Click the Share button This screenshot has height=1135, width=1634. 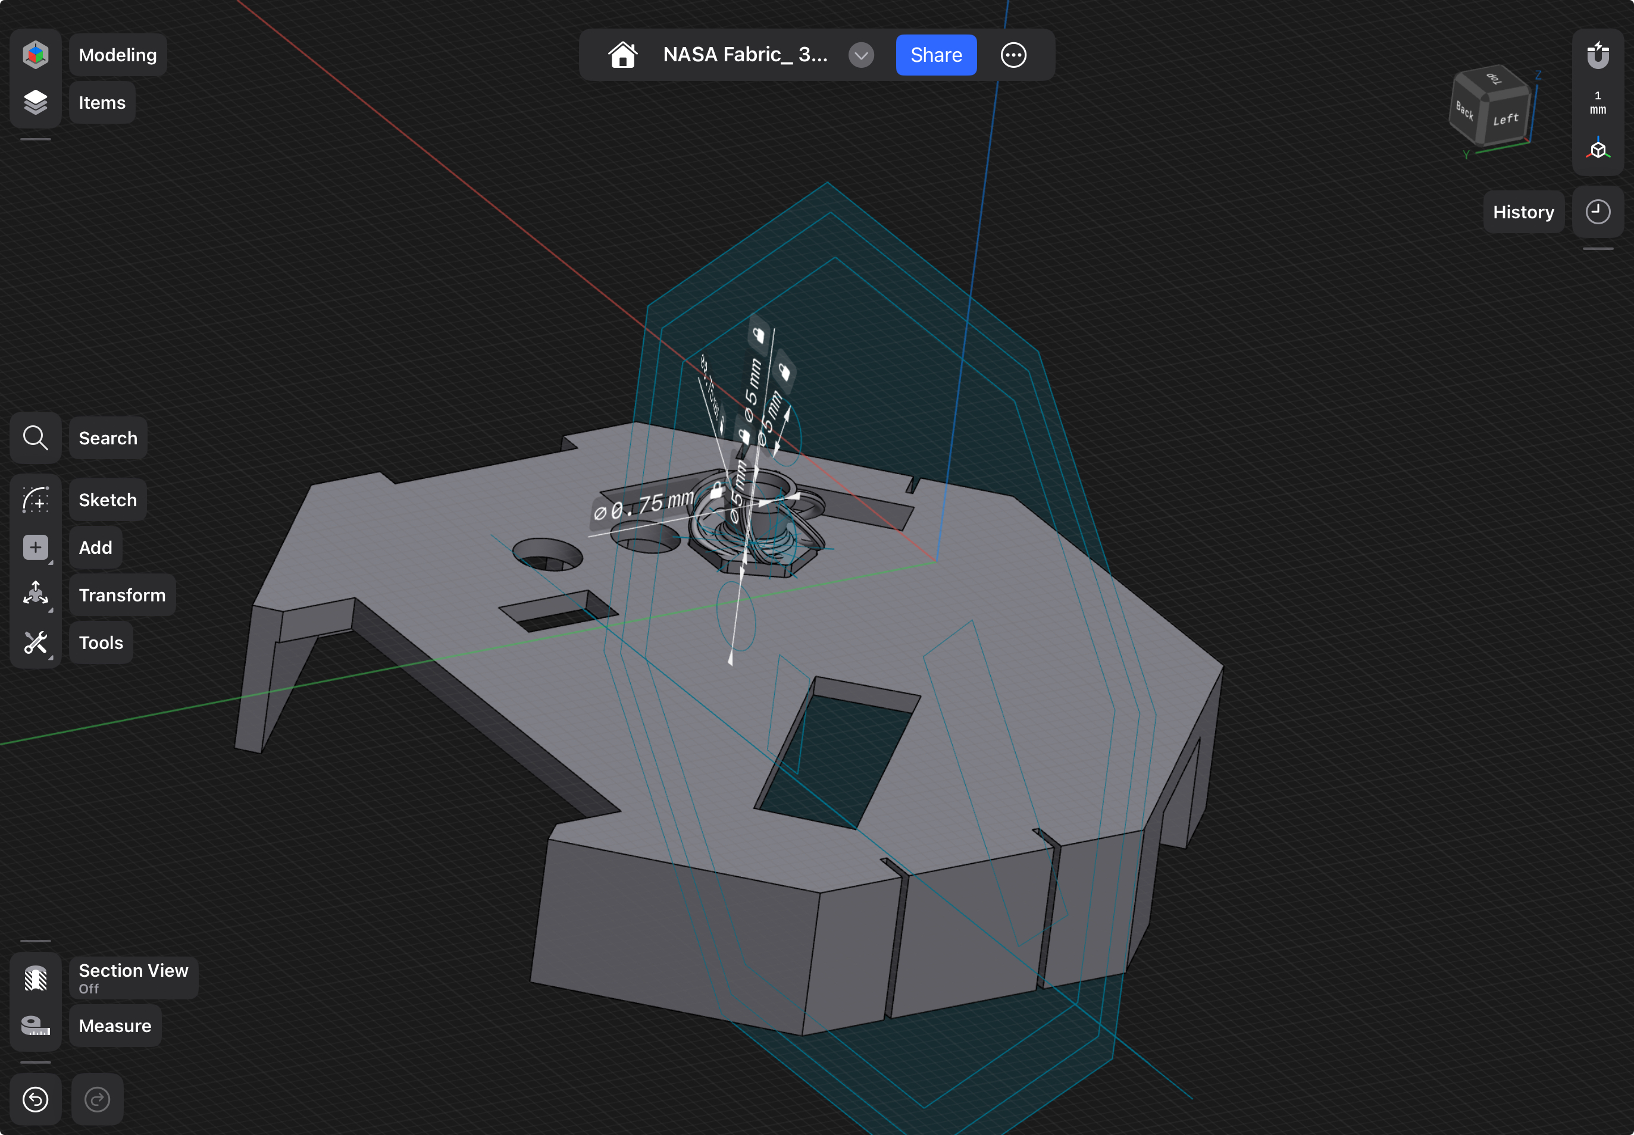click(x=935, y=55)
